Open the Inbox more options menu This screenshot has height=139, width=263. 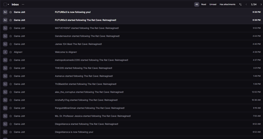tap(23, 4)
